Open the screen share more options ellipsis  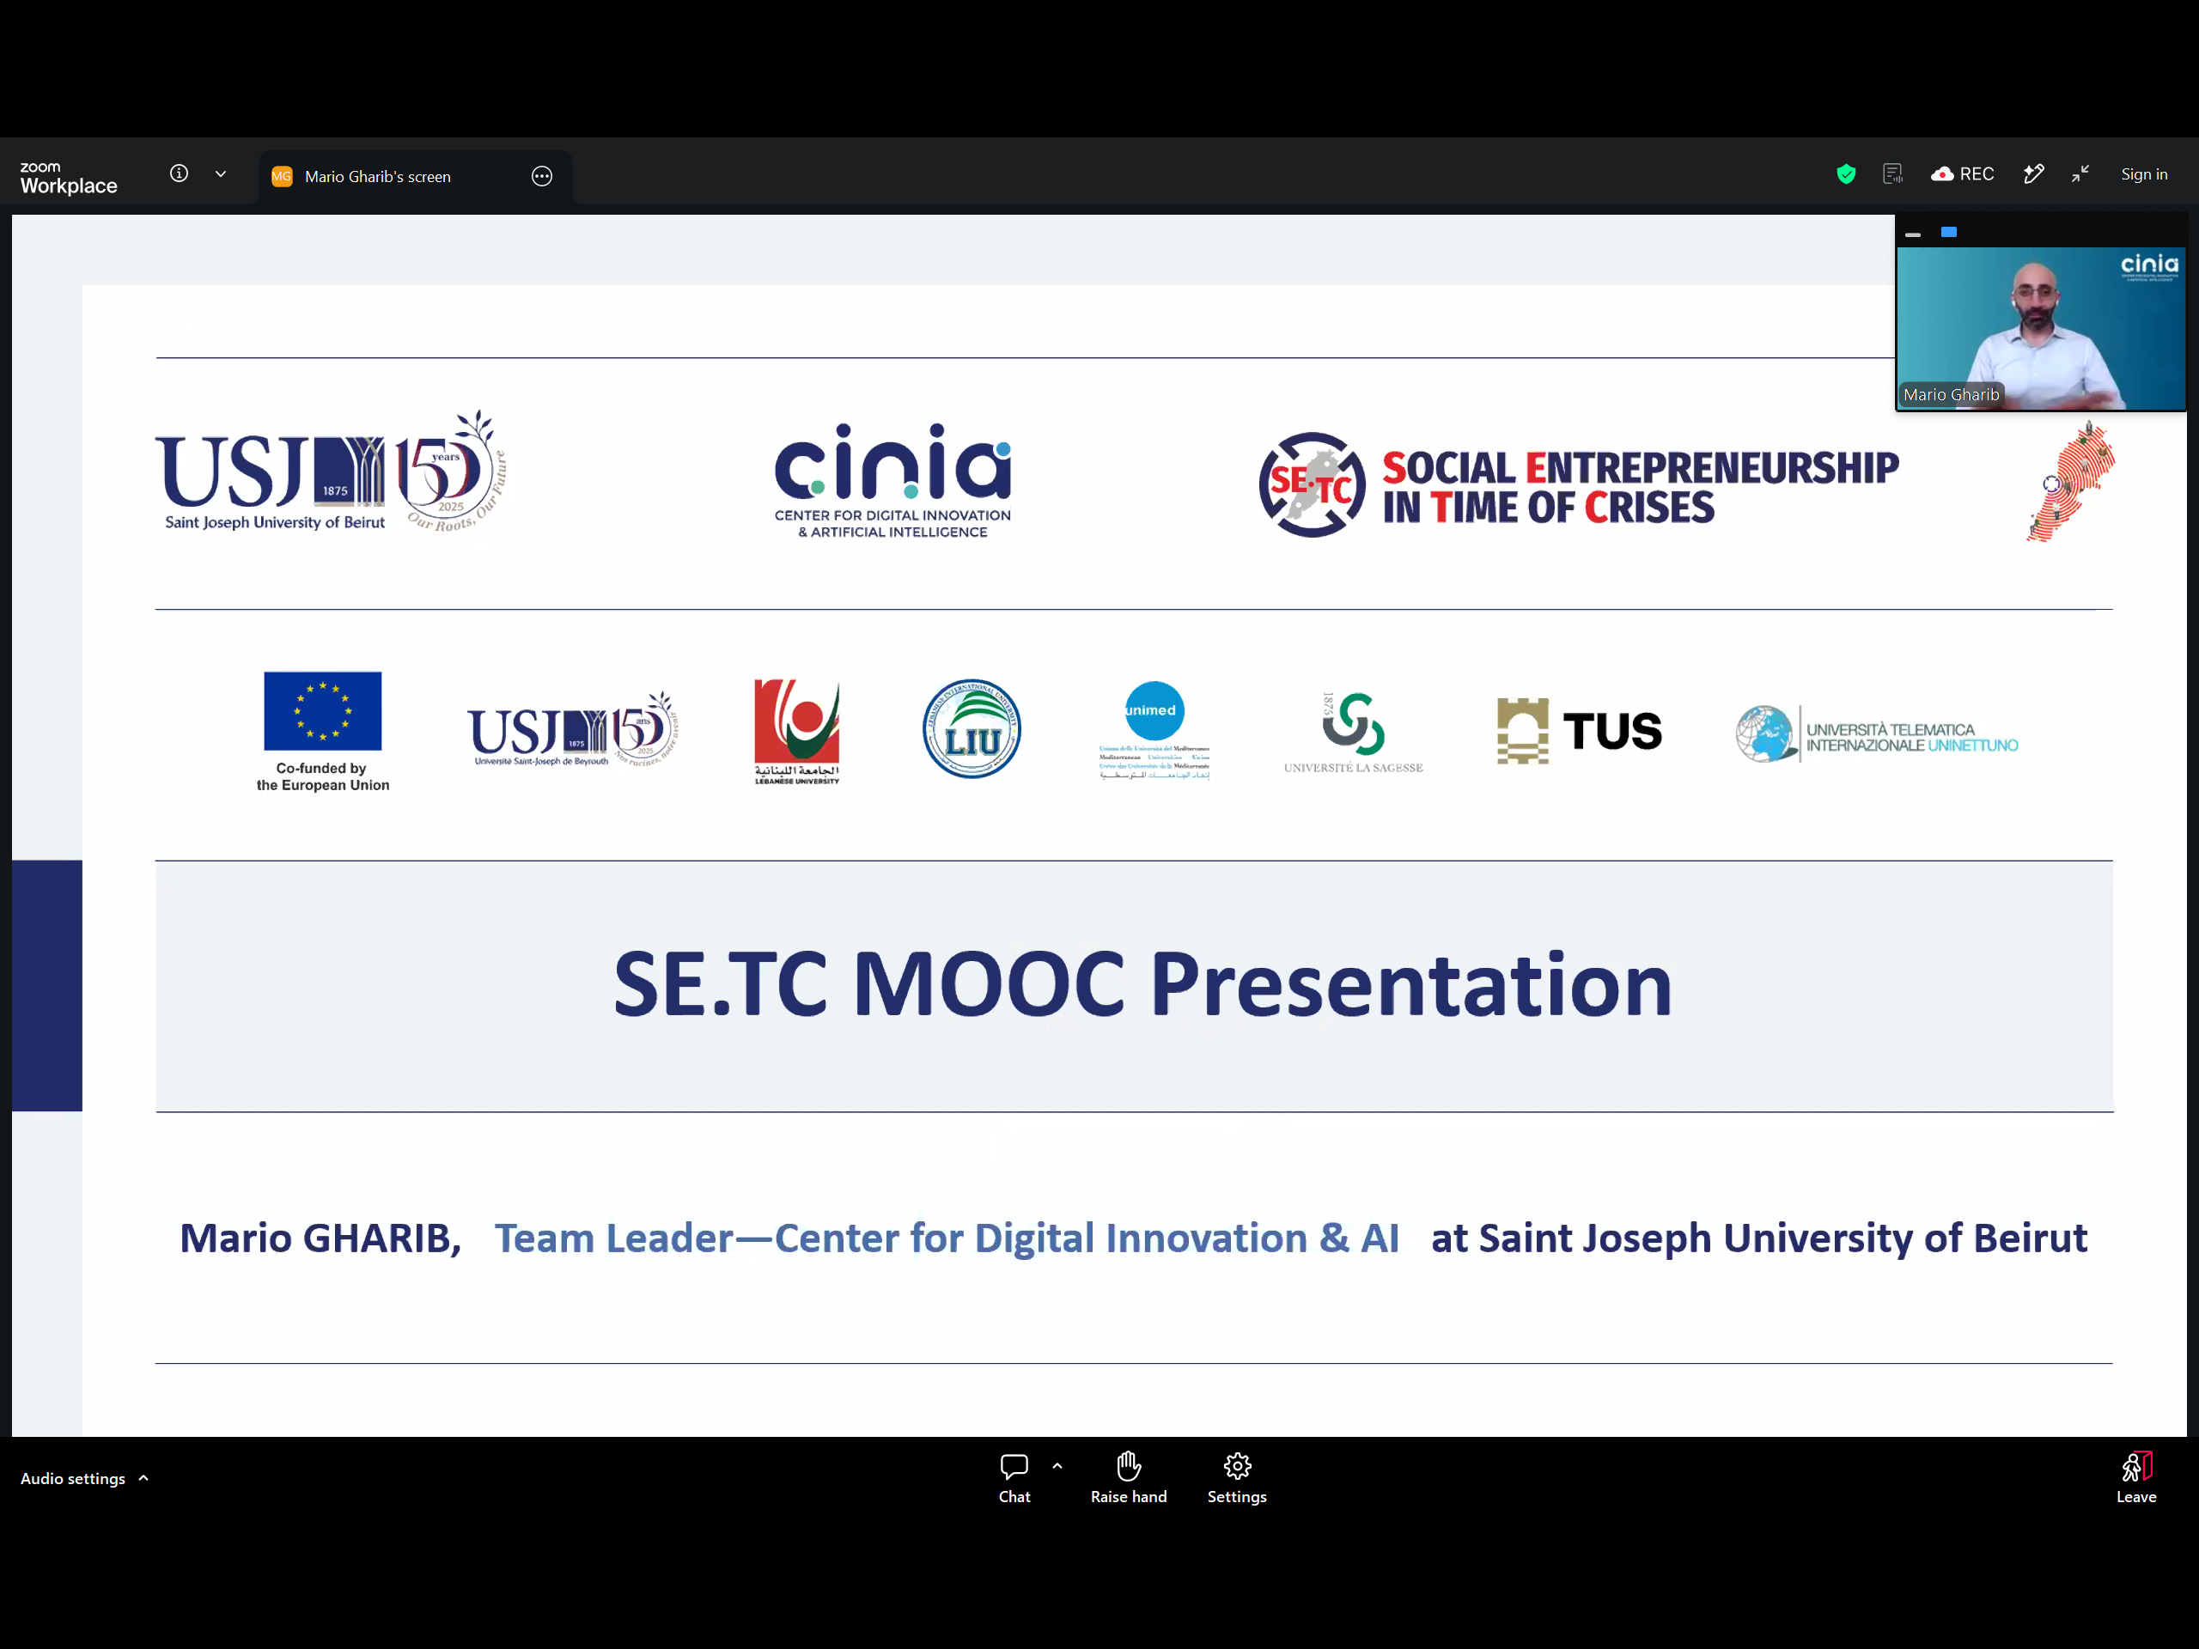[x=542, y=177]
